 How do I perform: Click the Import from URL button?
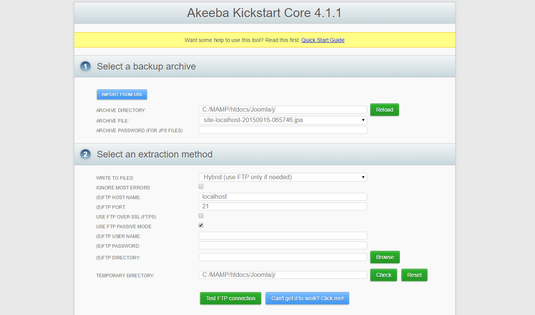click(x=122, y=94)
